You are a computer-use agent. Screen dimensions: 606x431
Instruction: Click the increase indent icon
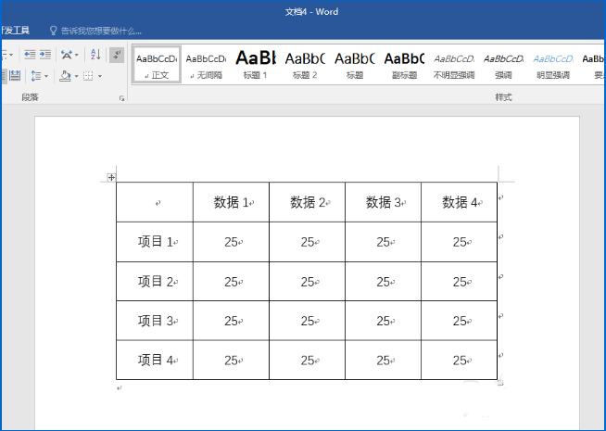[x=45, y=55]
